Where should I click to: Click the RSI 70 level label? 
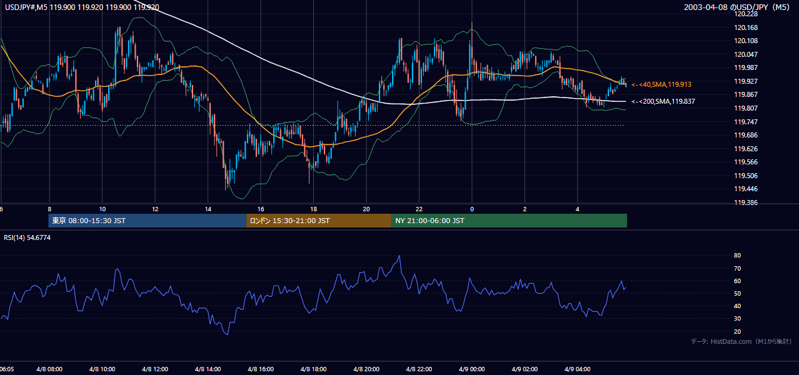pos(737,268)
